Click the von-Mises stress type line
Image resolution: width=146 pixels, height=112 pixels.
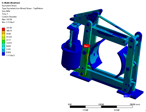tap(23, 8)
